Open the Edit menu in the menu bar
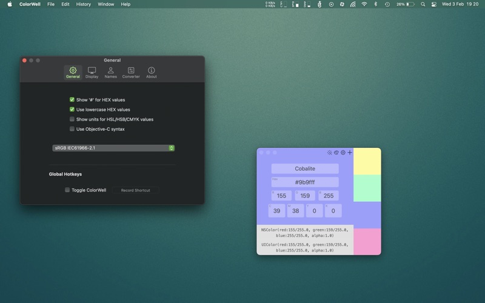The width and height of the screenshot is (485, 303). pyautogui.click(x=65, y=4)
